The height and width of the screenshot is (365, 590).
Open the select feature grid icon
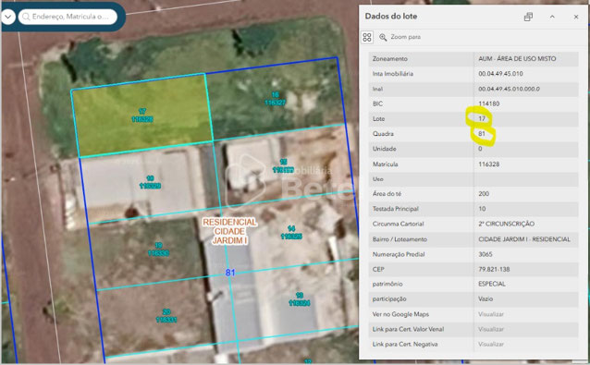pos(367,37)
